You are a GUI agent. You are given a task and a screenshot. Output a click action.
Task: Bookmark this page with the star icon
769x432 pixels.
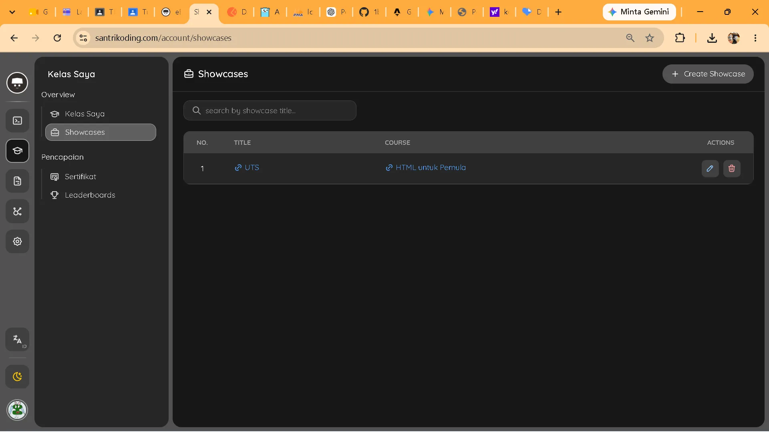(650, 38)
